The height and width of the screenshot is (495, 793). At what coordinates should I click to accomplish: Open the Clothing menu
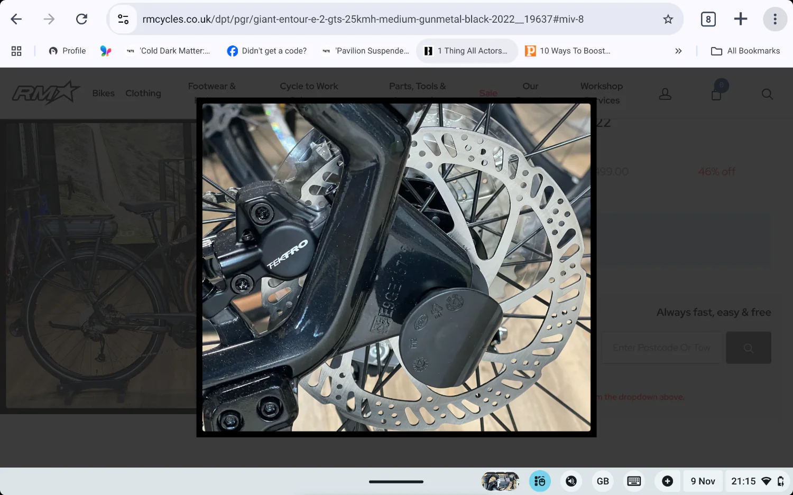coord(143,93)
